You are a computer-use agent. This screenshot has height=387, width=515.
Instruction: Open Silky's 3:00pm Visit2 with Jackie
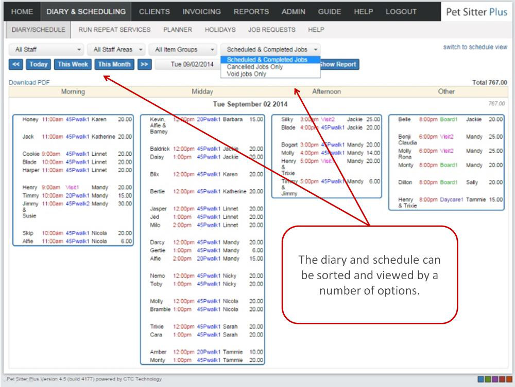tap(331, 119)
